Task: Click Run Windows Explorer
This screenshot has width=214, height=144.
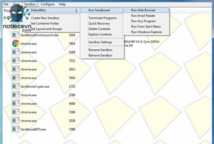Action: pyautogui.click(x=146, y=32)
